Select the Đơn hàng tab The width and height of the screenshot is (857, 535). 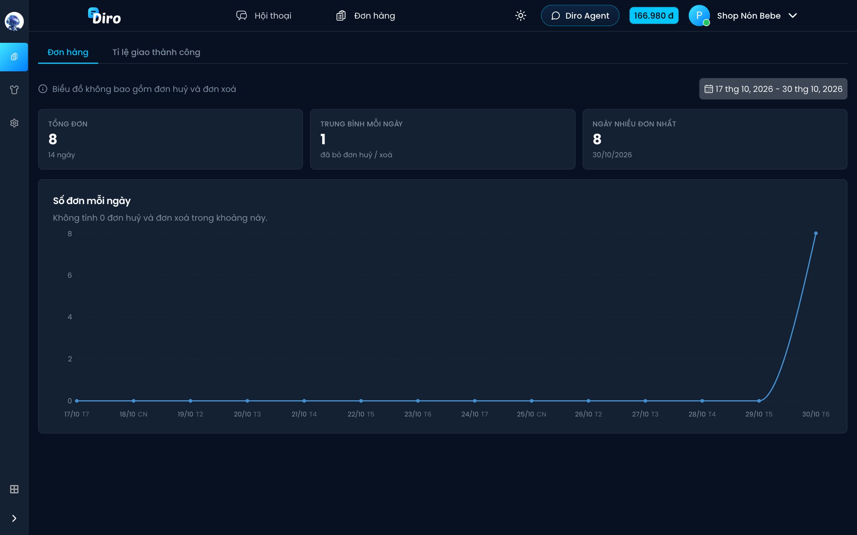pos(68,52)
